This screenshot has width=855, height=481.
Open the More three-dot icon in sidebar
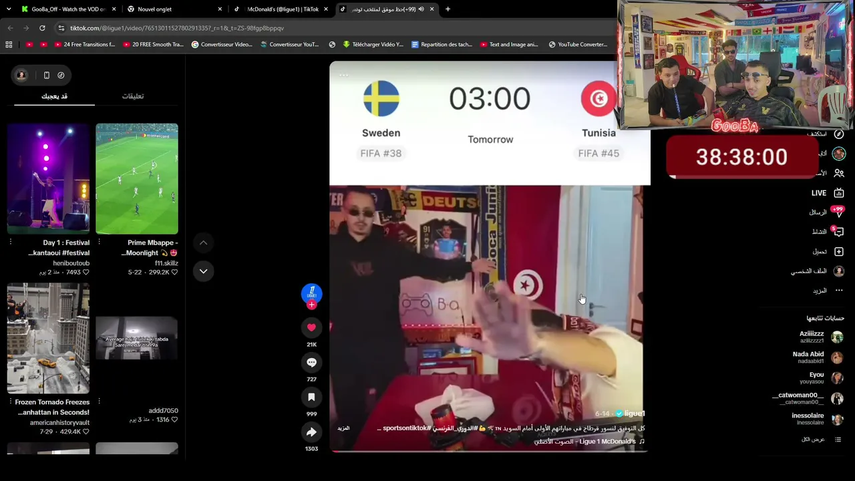pyautogui.click(x=839, y=291)
